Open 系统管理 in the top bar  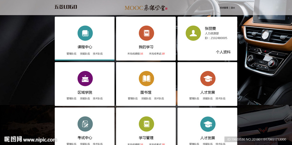click(x=224, y=8)
